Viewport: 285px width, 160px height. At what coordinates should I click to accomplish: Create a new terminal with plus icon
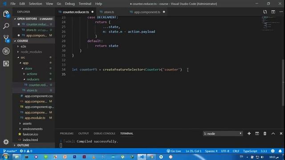[x=249, y=133]
